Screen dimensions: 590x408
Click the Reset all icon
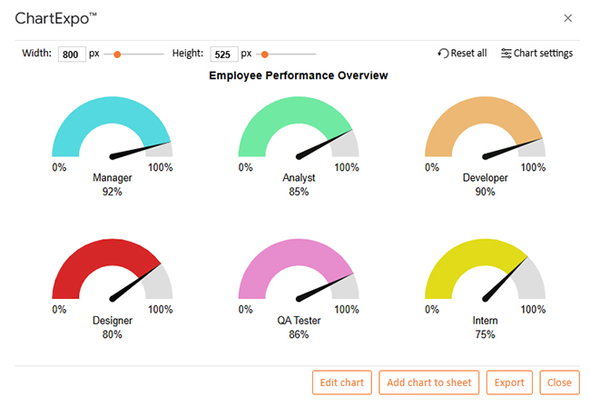point(443,54)
